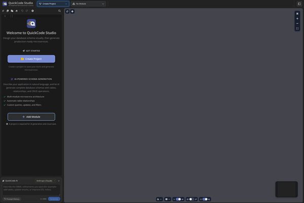Click the close X in canvas zoom controls
The image size is (304, 203).
[x=297, y=14]
